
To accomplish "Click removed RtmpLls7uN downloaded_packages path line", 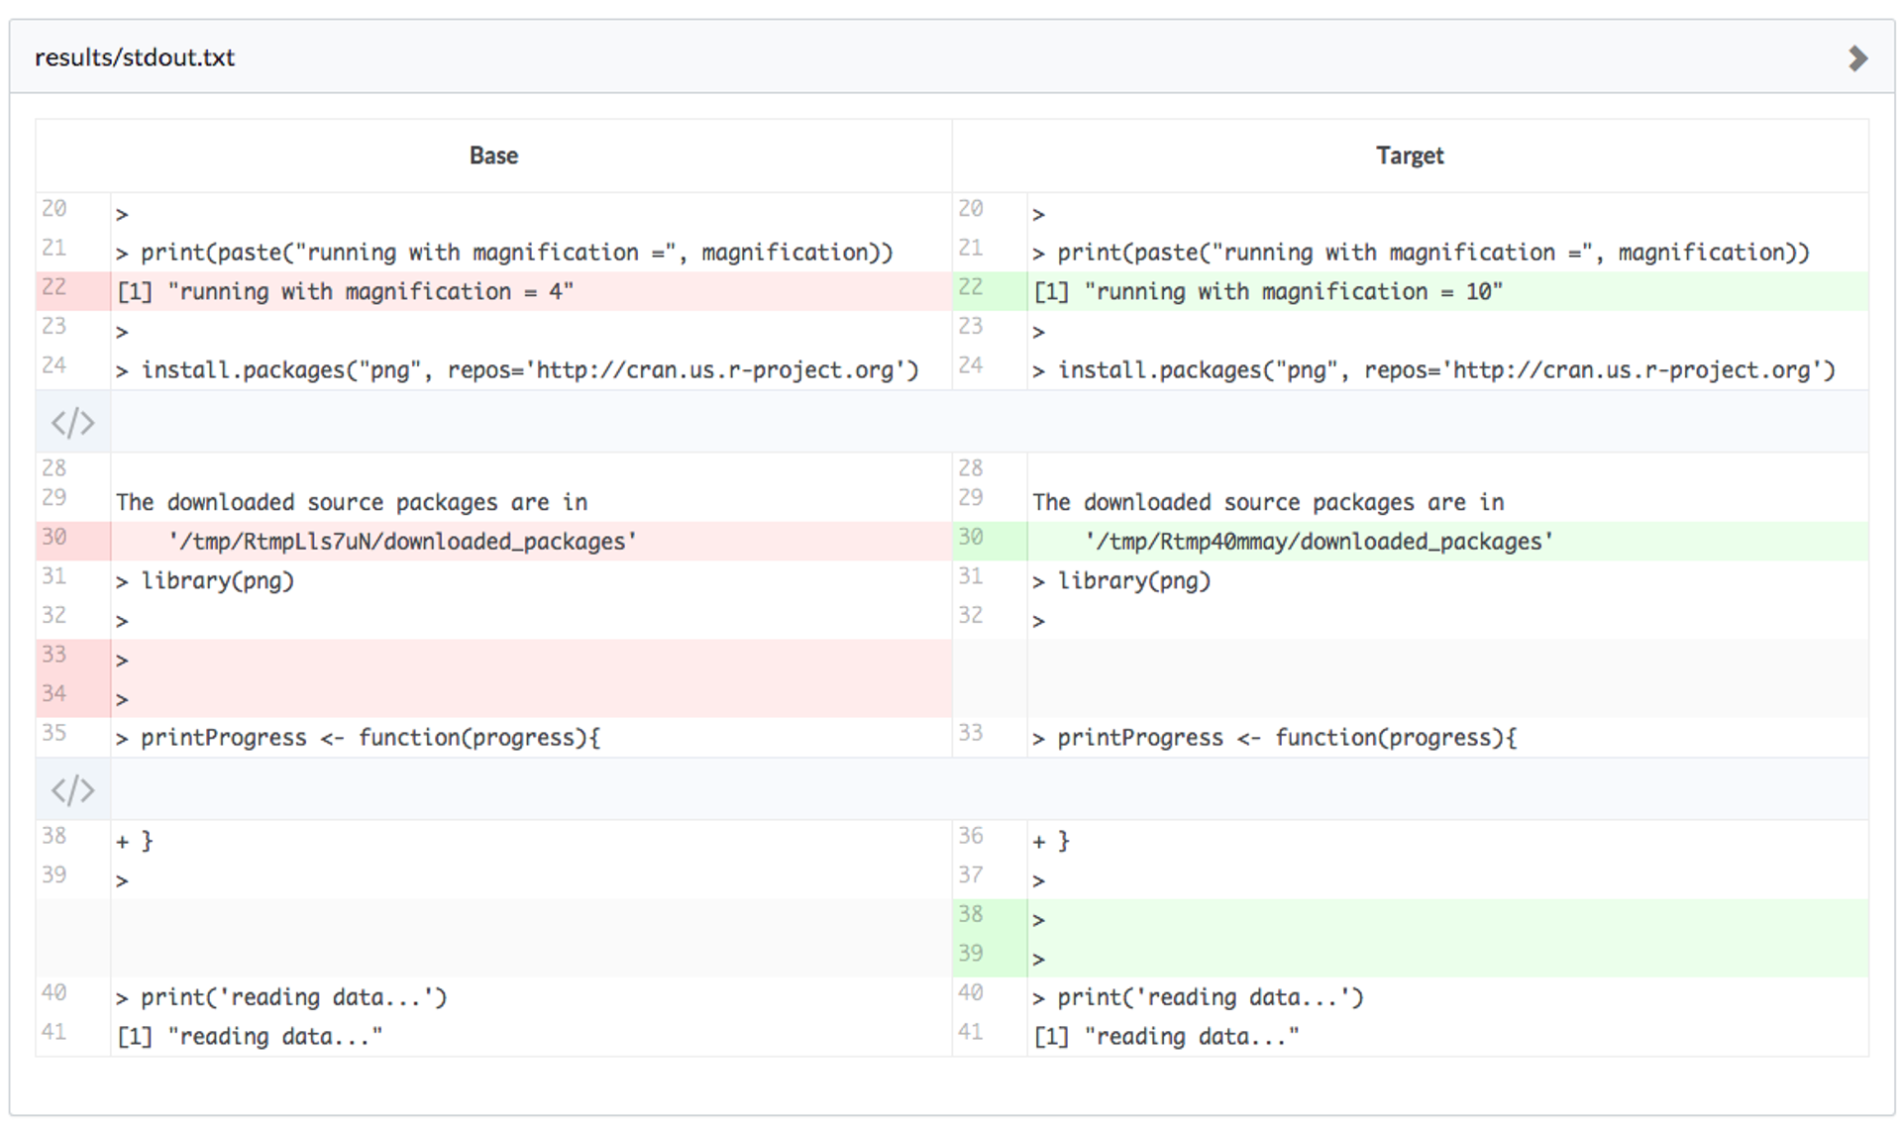I will (x=402, y=542).
